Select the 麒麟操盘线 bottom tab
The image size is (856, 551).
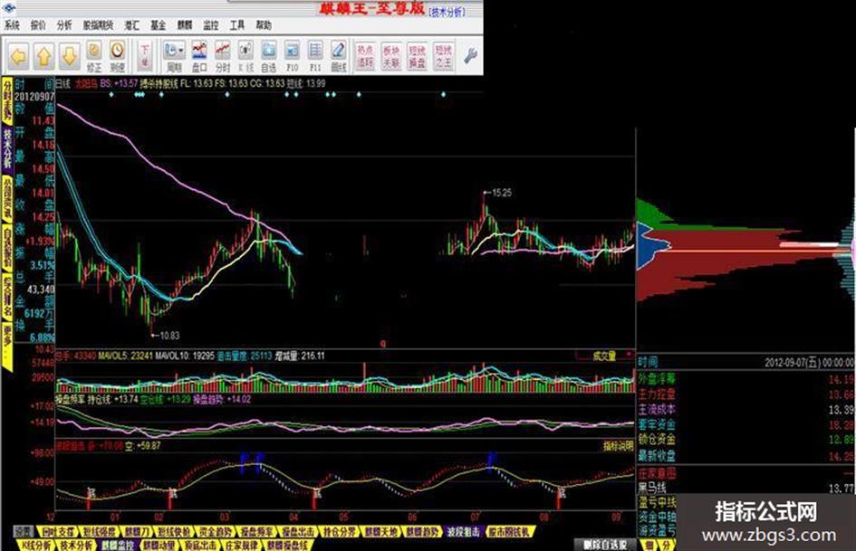[x=287, y=545]
